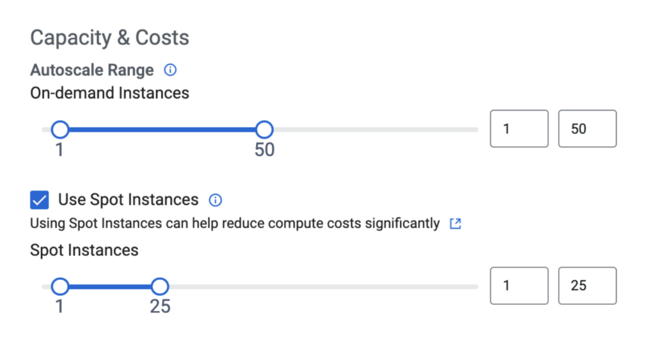Image resolution: width=655 pixels, height=356 pixels.
Task: Click the Autoscale Range info icon
Action: (170, 70)
